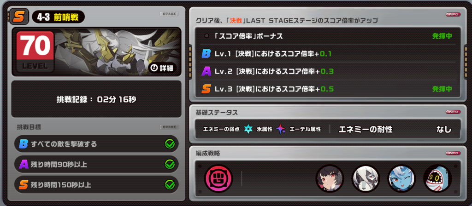Image resolution: width=472 pixels, height=206 pixels.
Task: Click the ice attribute weakness icon
Action: click(x=248, y=129)
